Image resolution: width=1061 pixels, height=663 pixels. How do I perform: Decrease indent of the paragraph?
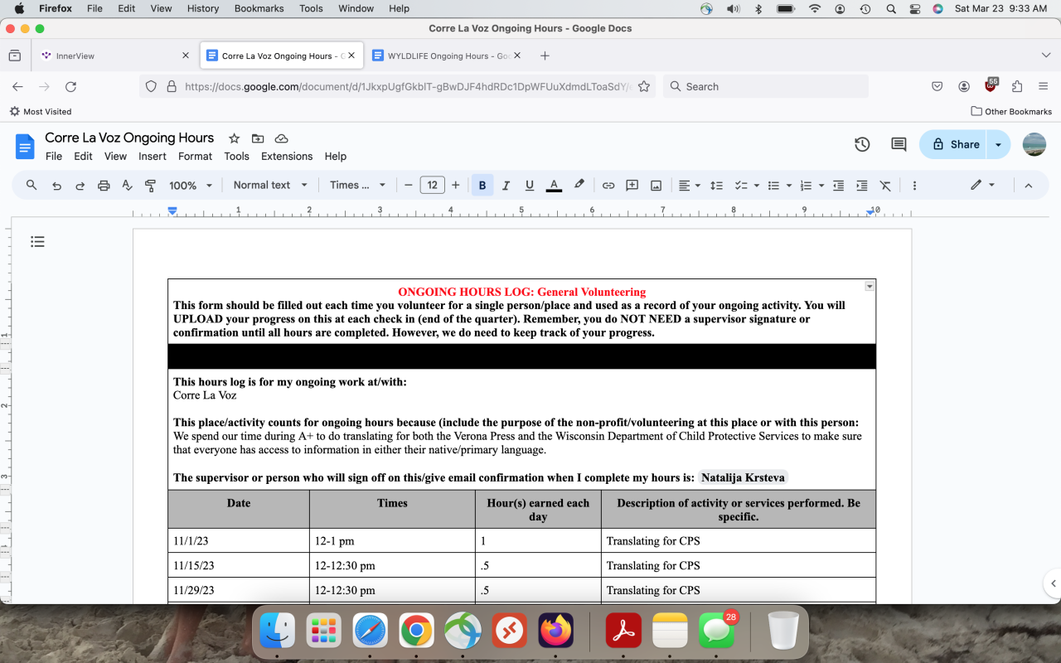pos(838,185)
